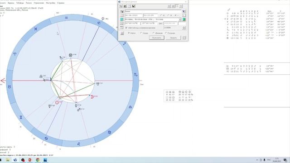Select the Город radio button

point(141,33)
